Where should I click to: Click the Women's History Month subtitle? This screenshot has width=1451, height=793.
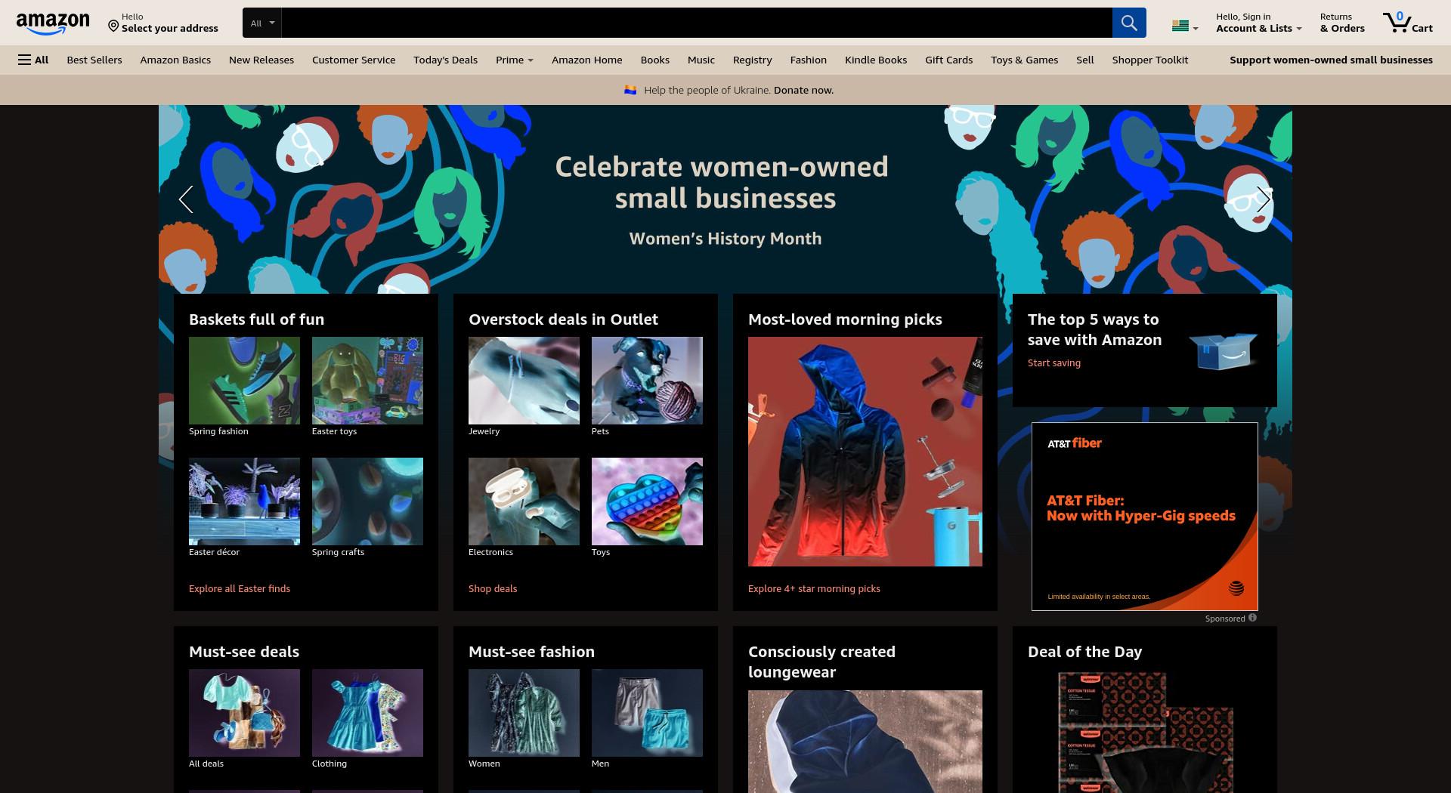725,239
